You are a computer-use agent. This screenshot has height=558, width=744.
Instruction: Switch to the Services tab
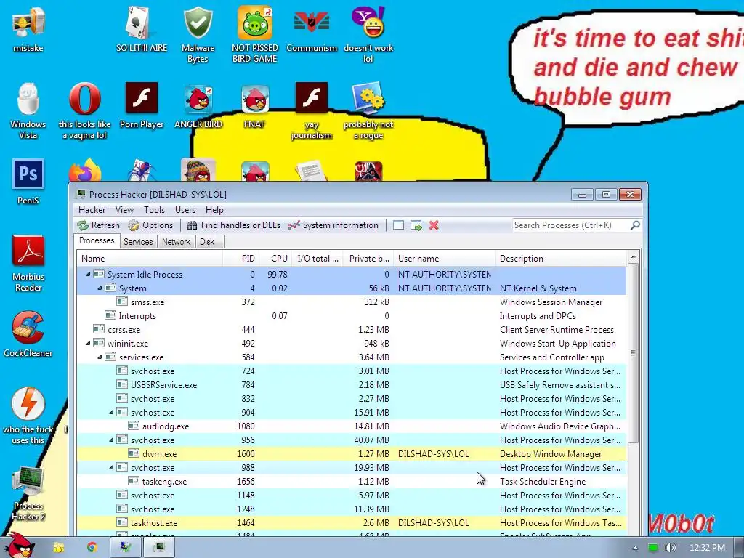[138, 241]
